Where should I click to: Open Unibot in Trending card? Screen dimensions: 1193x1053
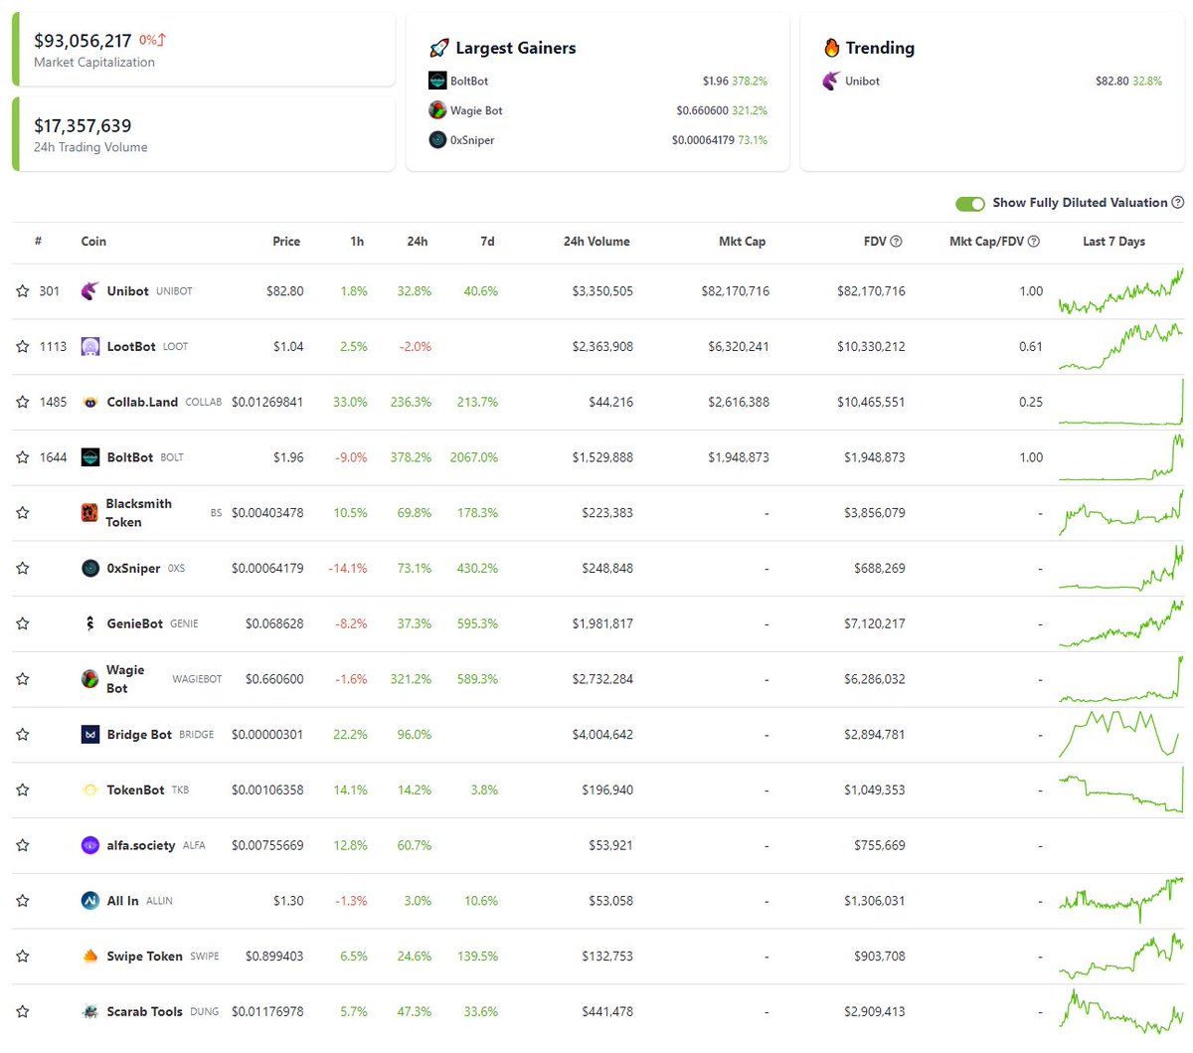(862, 82)
